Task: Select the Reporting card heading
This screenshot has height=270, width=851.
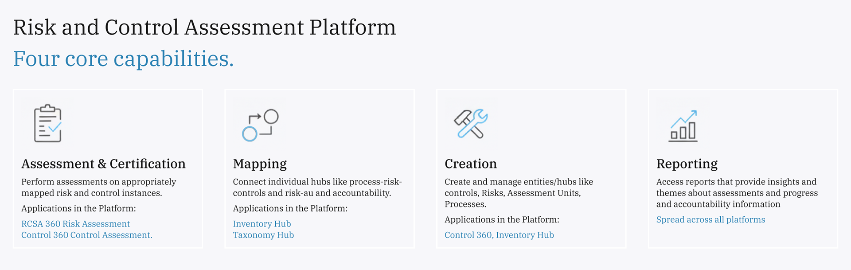Action: [687, 164]
